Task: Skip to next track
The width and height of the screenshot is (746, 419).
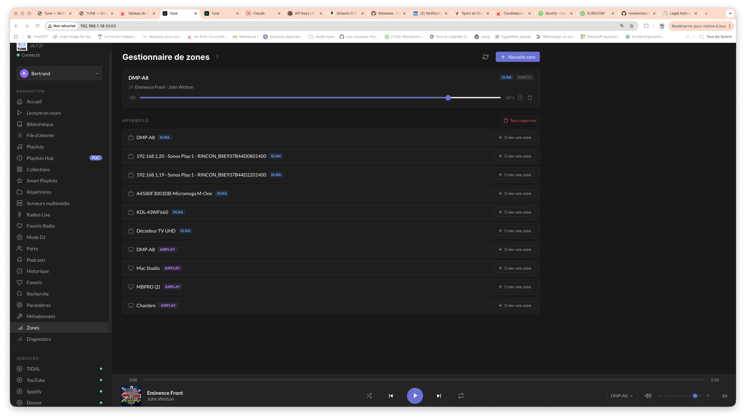Action: (x=439, y=396)
